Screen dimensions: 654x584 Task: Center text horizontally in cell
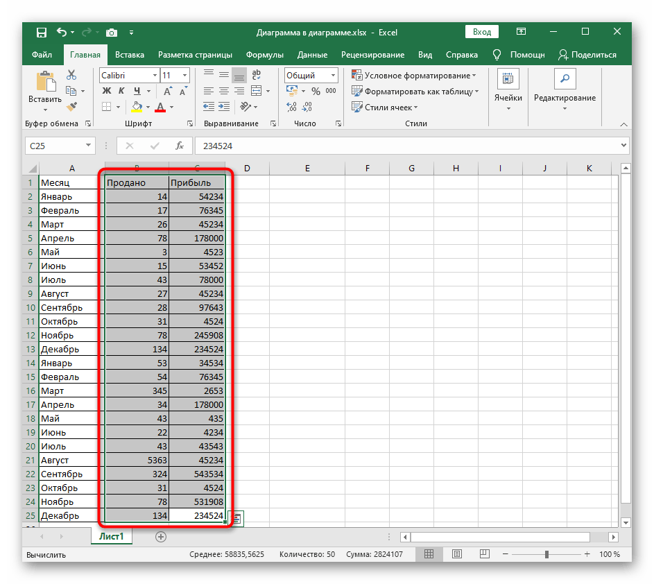tap(224, 91)
